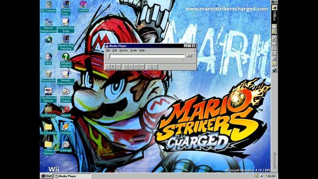Click the Play button in Media Player

click(x=108, y=67)
